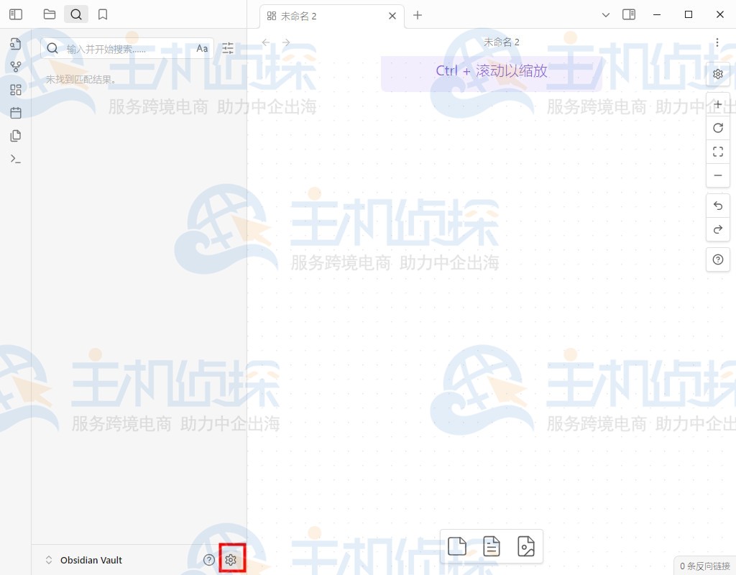Show backlinks via 0 条反向链接
The height and width of the screenshot is (575, 736).
[705, 566]
